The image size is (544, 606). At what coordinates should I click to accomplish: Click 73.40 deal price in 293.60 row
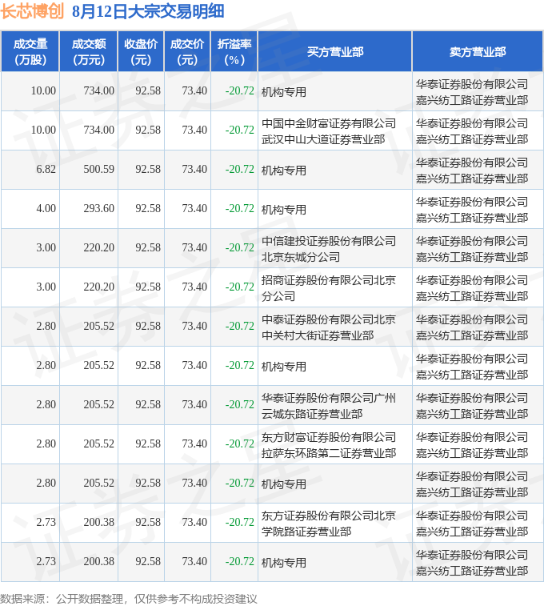point(194,209)
